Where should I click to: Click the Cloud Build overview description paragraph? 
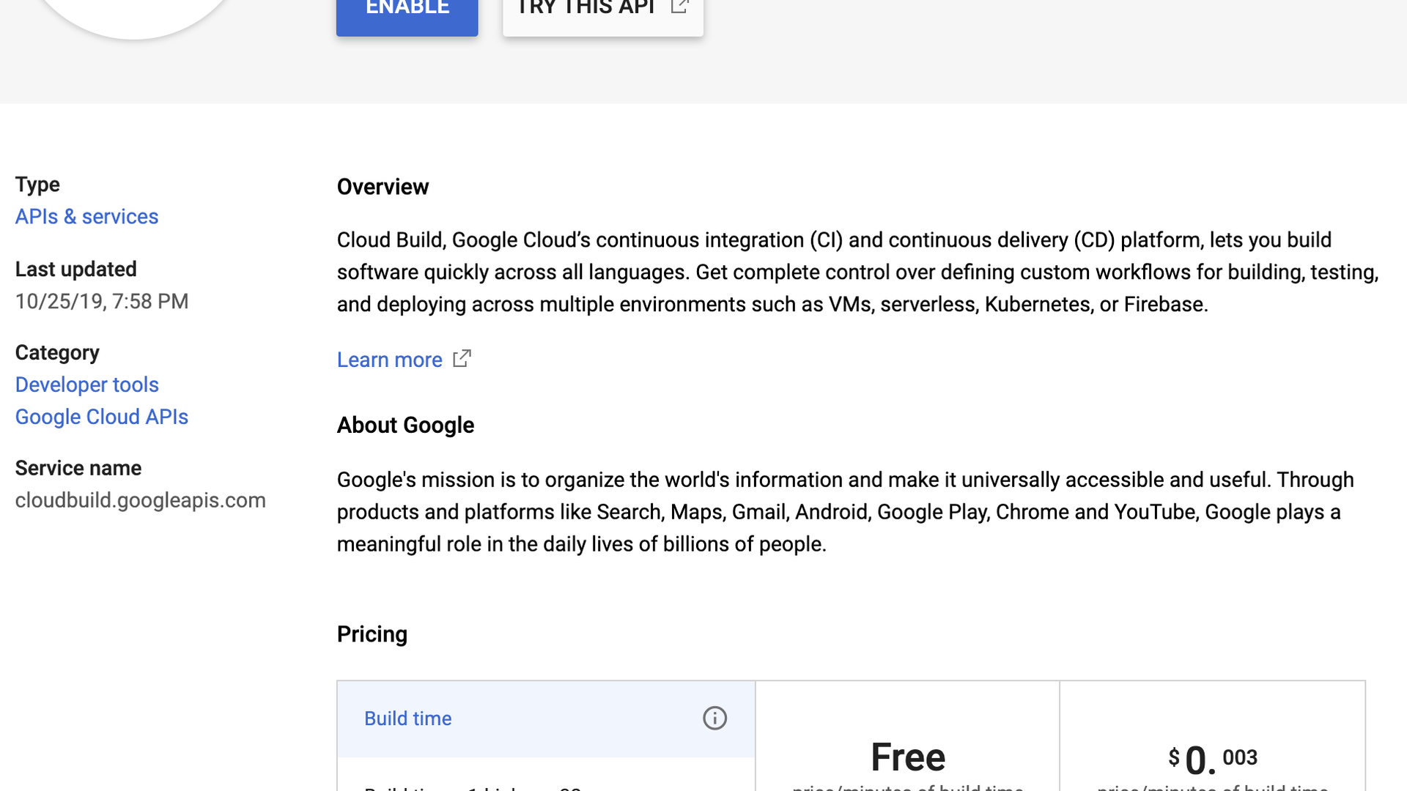857,272
